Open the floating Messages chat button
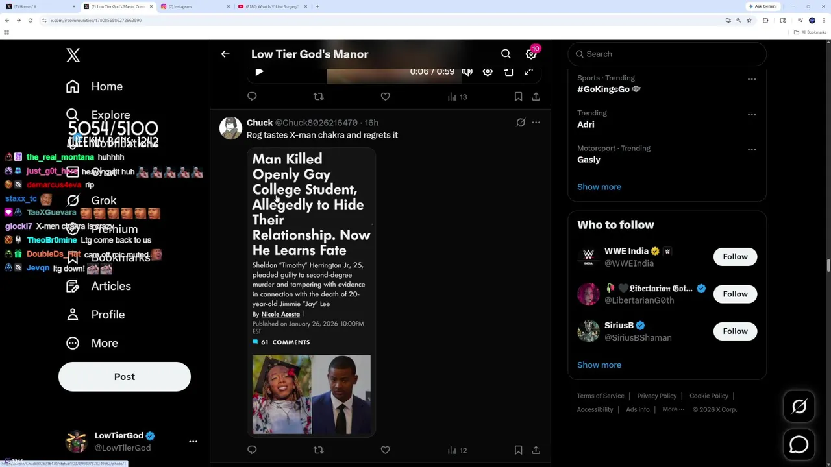This screenshot has width=831, height=467. tap(799, 444)
